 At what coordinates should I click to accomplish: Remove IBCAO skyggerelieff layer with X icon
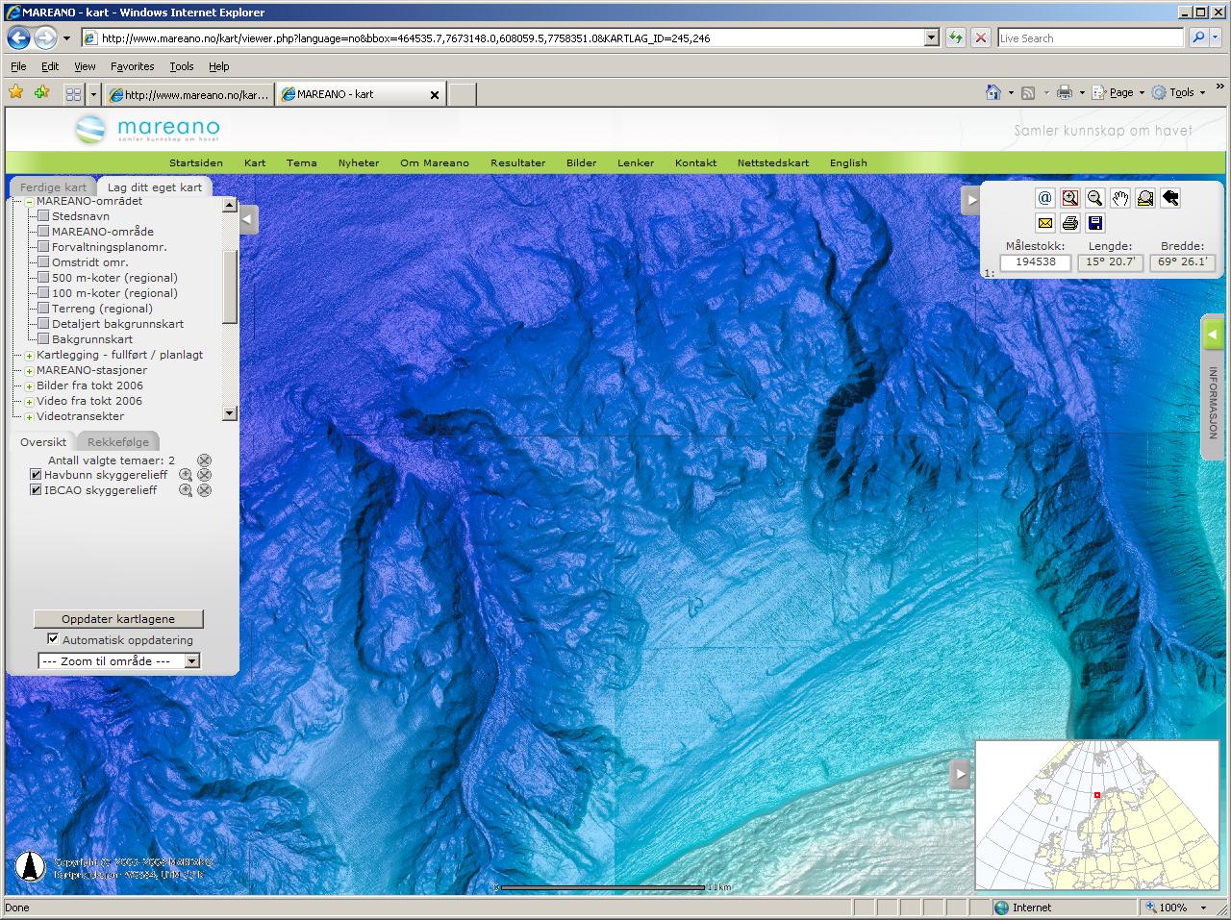[204, 490]
